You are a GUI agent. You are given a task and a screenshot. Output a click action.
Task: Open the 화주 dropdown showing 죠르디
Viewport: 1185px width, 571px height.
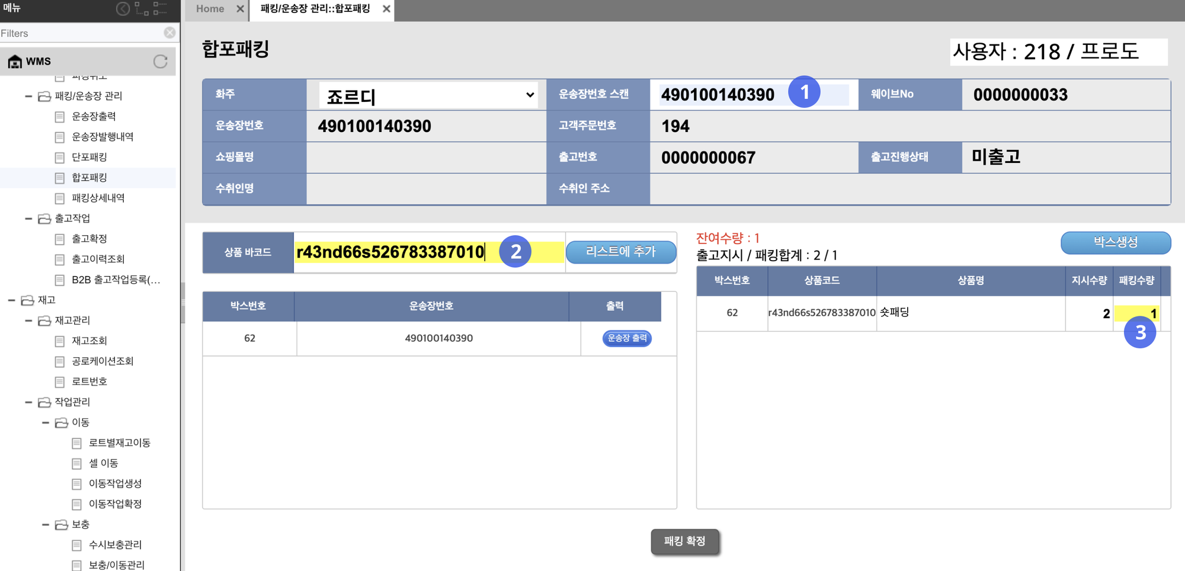428,95
